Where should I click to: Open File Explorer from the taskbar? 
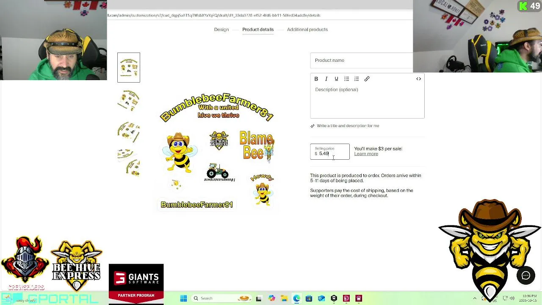point(284,298)
